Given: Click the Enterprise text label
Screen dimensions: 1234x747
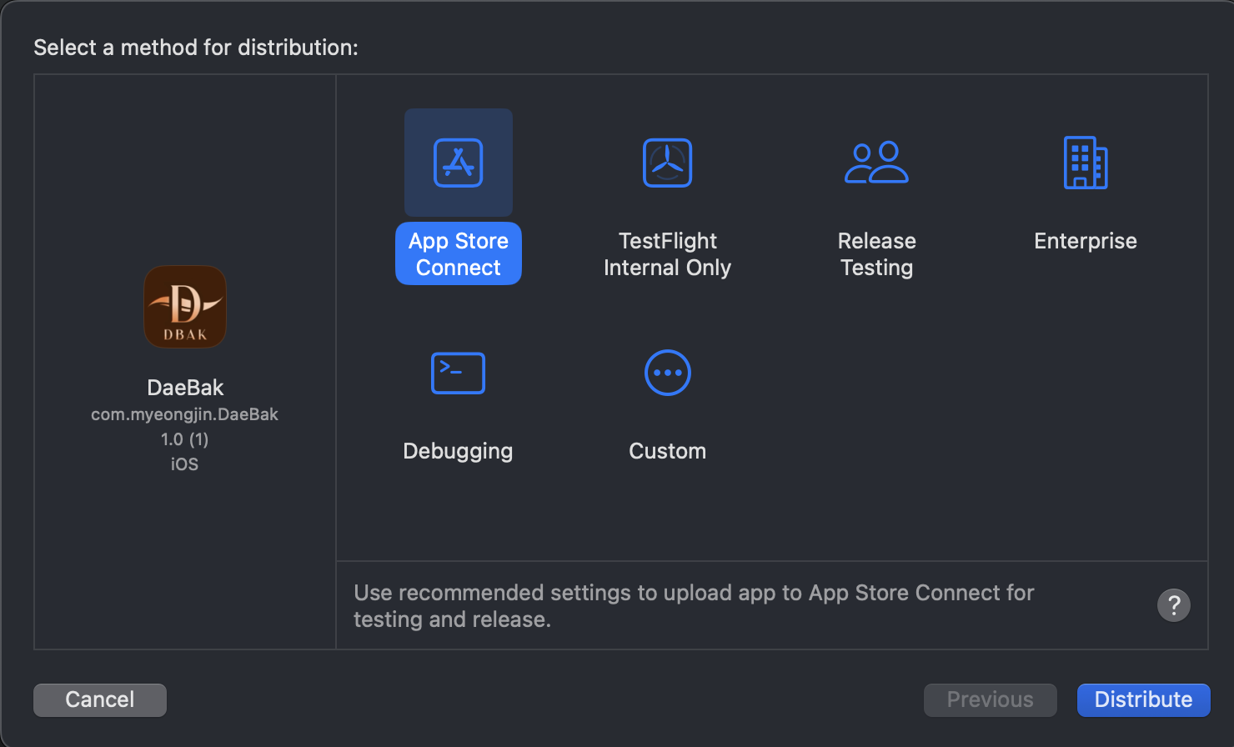Looking at the screenshot, I should coord(1086,241).
